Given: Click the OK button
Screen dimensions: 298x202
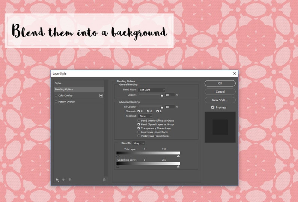Looking at the screenshot, I should coord(220,83).
